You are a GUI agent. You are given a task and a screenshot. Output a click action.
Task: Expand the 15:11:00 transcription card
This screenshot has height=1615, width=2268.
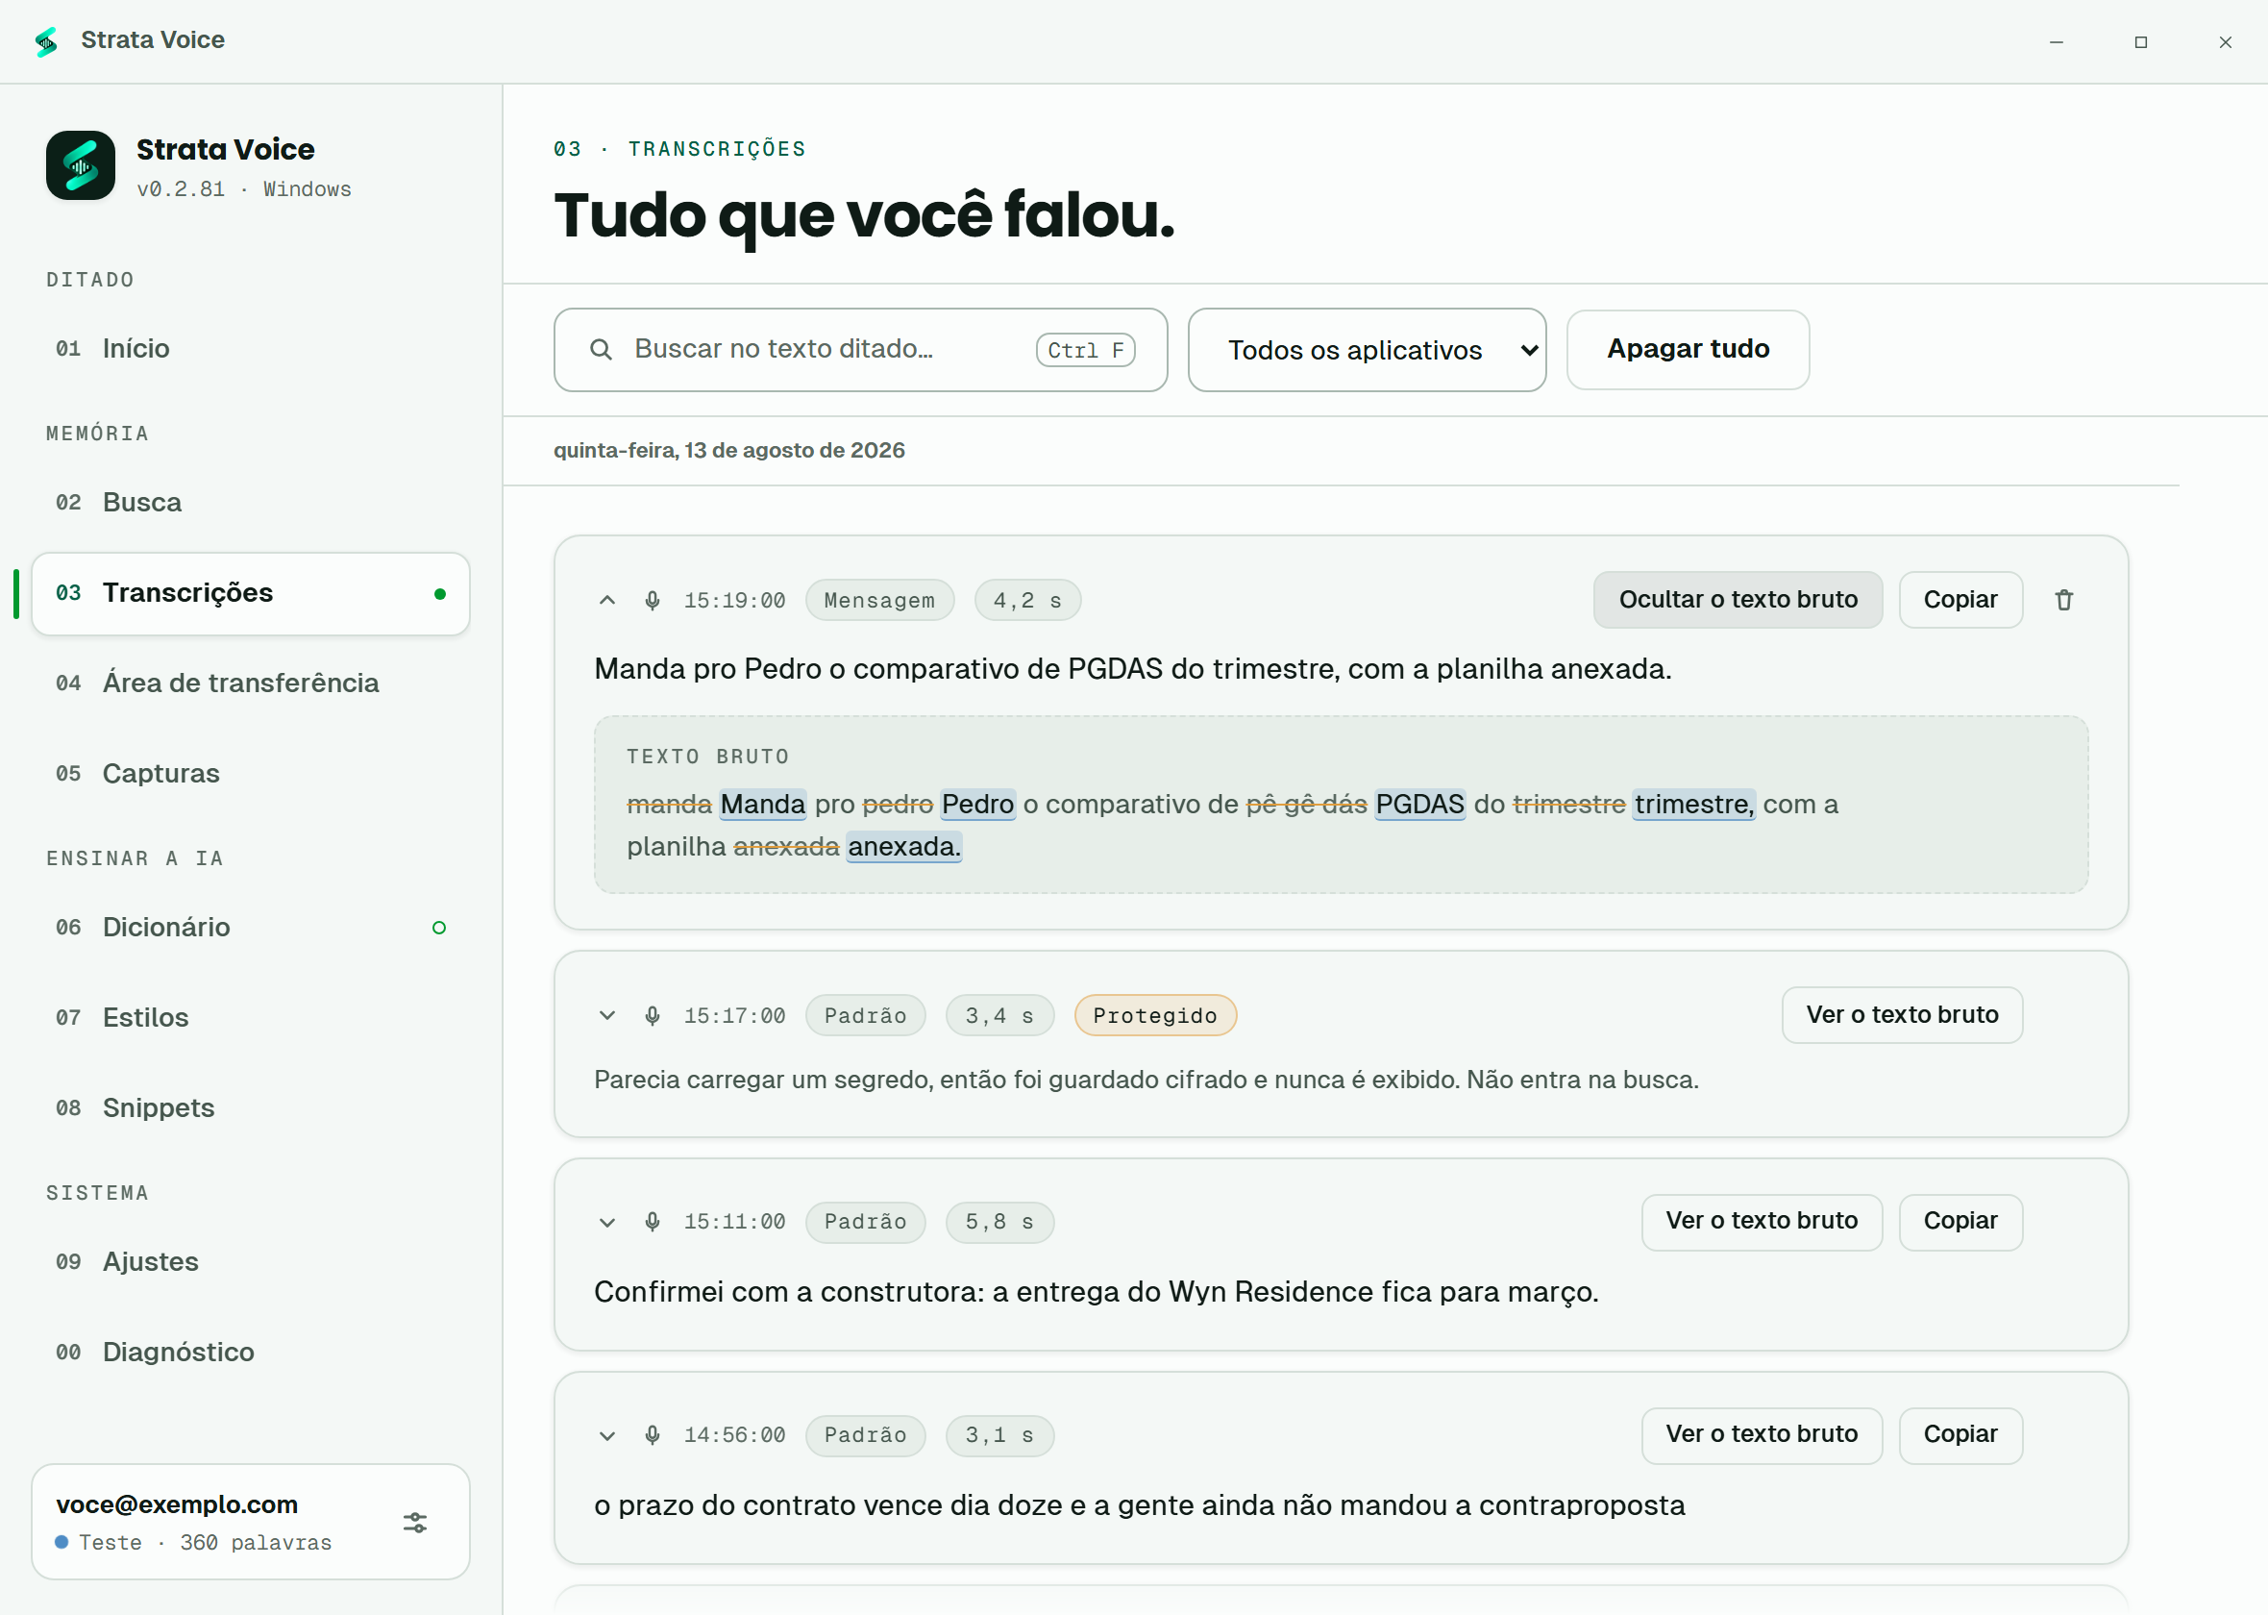tap(607, 1222)
